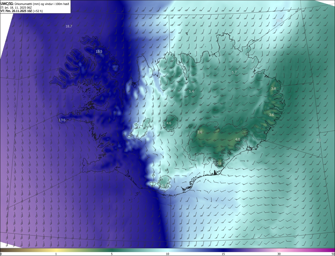Click the 13.5 value label over the Westfjords
This screenshot has width=335, height=256.
click(99, 51)
